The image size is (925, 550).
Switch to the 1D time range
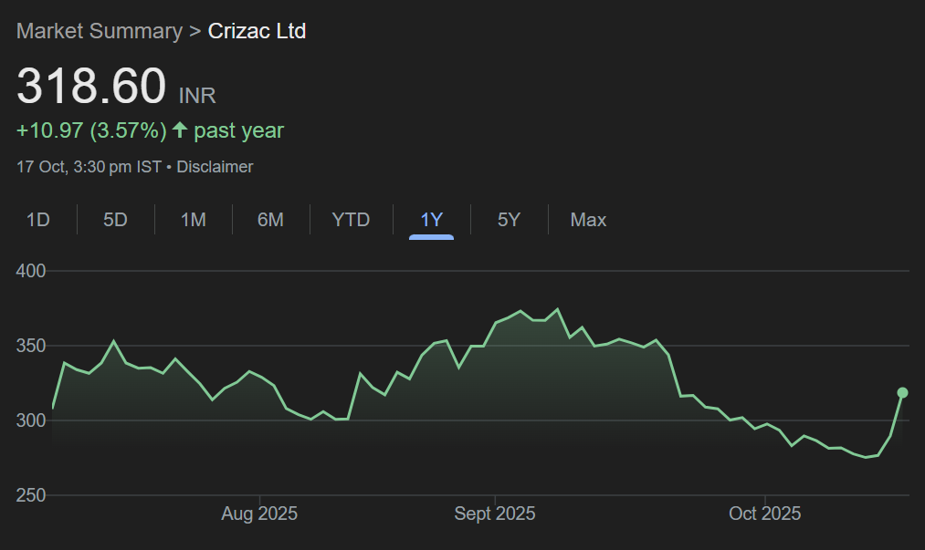[x=38, y=220]
